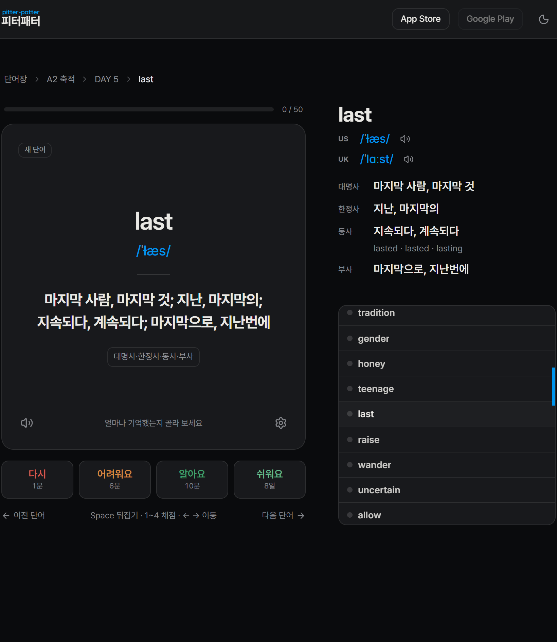Click the 얼마나 기억했는지 골라 보세요 hint text

click(154, 423)
